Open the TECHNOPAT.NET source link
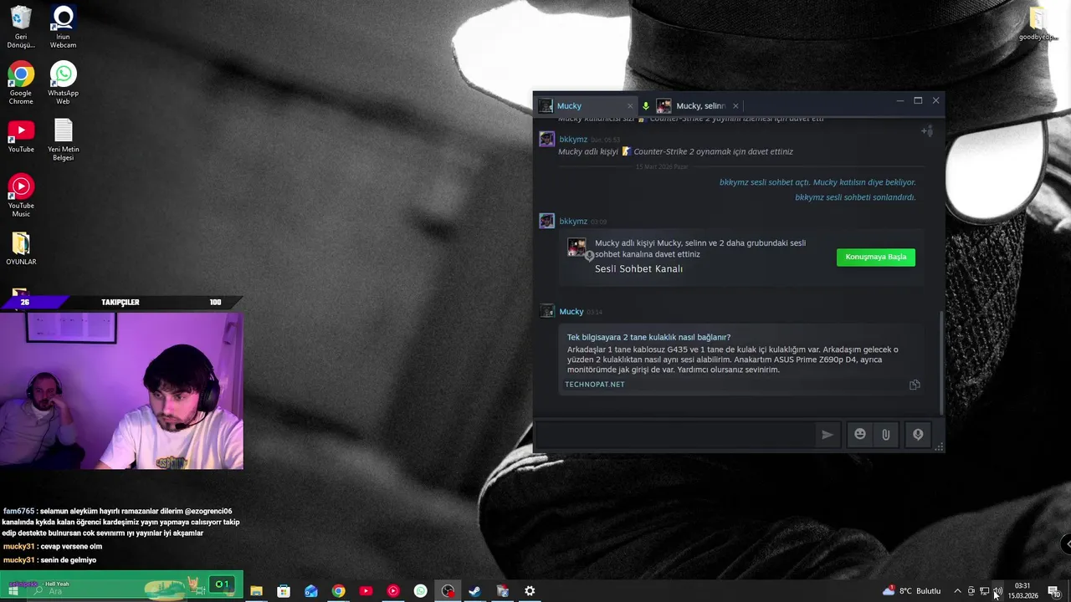Viewport: 1071px width, 602px height. point(595,385)
